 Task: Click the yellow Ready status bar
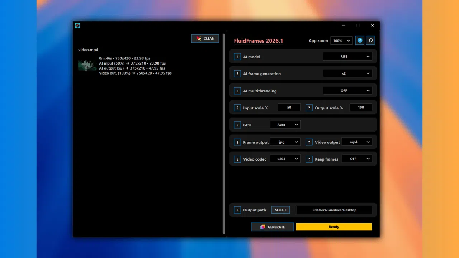(334, 227)
